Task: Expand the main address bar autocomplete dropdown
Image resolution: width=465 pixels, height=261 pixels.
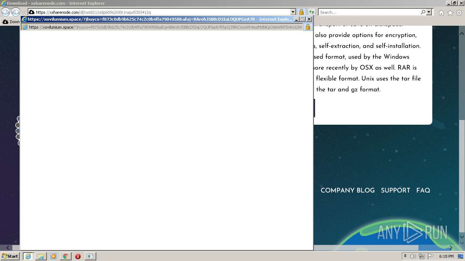Action: 294,12
